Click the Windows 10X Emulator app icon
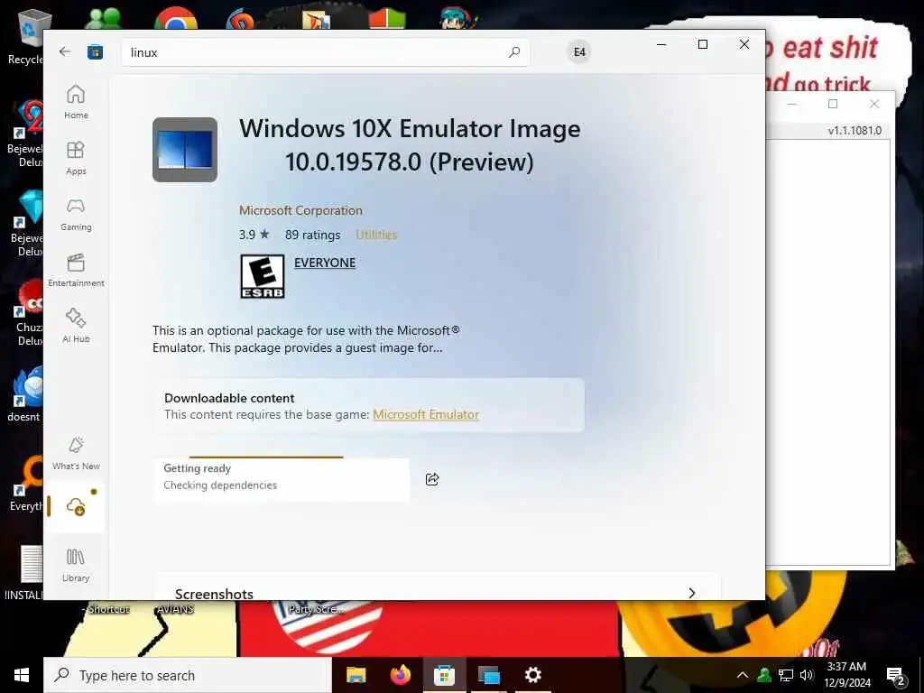 pos(185,150)
